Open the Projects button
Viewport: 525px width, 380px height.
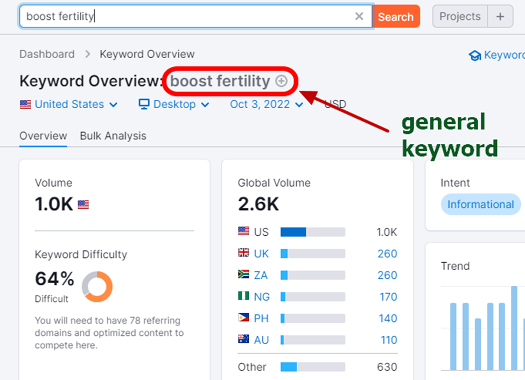tap(460, 17)
